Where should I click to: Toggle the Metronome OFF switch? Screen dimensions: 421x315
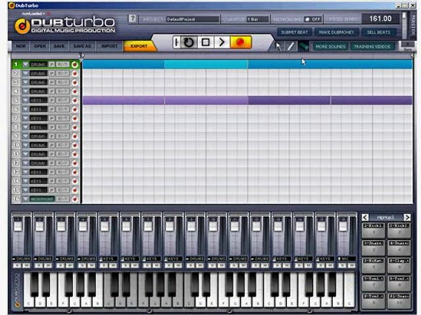click(313, 19)
